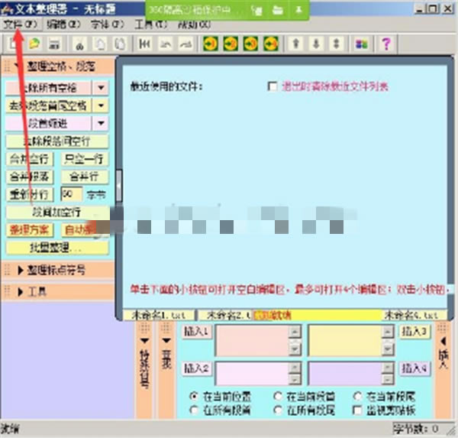Viewport: 458px width, 438px height.
Task: Open the 文件 menu
Action: [20, 24]
